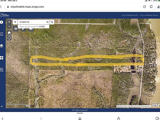Find my location on map
The height and width of the screenshot is (120, 160).
coord(9,38)
